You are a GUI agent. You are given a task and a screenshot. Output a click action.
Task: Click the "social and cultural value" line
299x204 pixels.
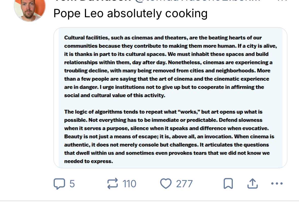click(115, 96)
